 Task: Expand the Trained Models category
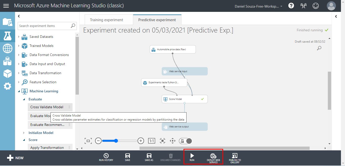pyautogui.click(x=19, y=46)
